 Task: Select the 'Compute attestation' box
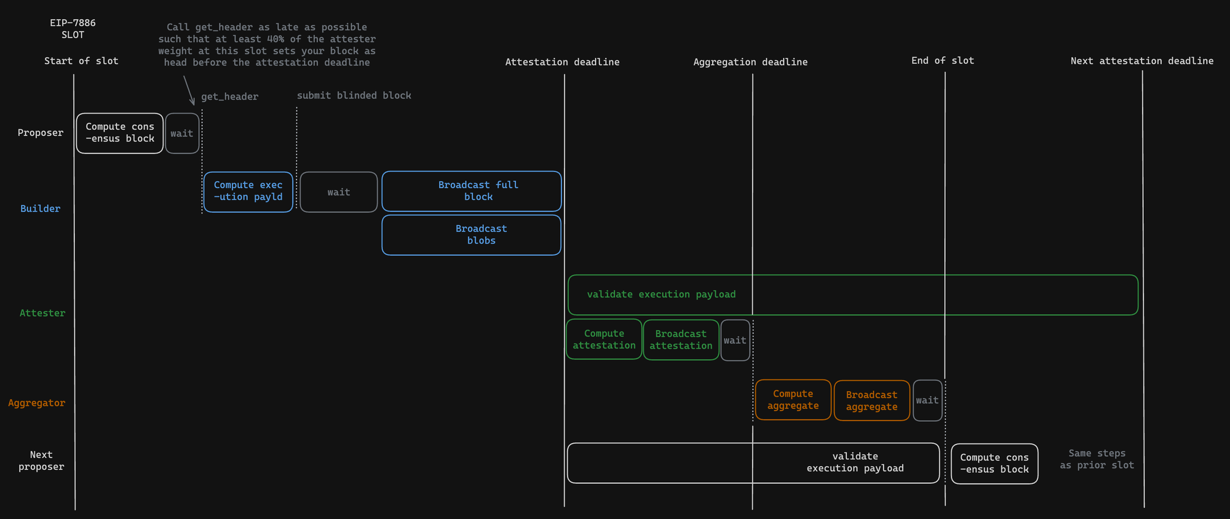(x=604, y=339)
